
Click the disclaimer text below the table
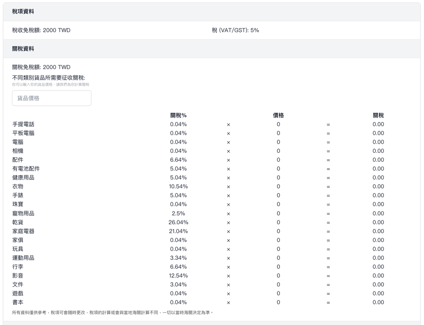[x=112, y=313]
